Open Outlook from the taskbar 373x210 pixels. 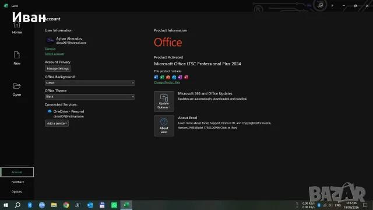pos(90,205)
